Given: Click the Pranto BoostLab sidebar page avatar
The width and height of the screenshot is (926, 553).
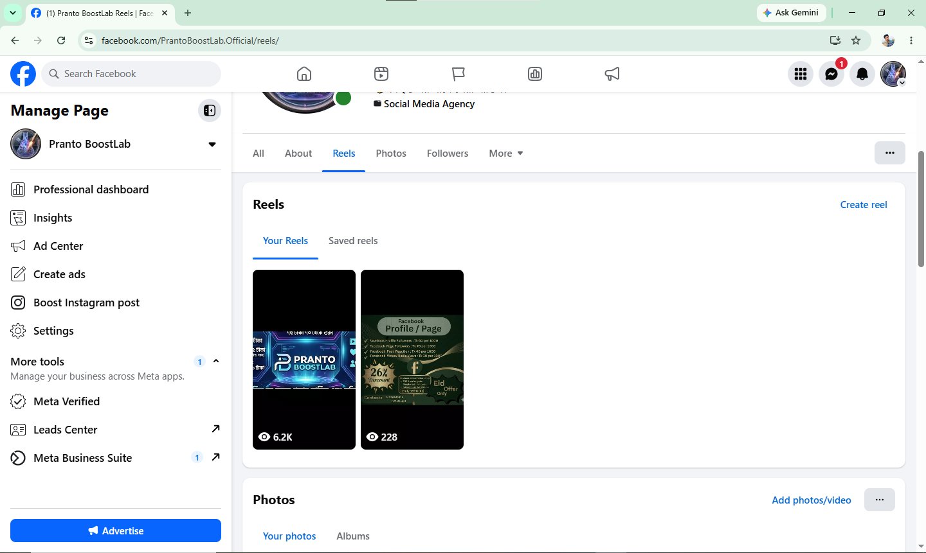Looking at the screenshot, I should 26,144.
